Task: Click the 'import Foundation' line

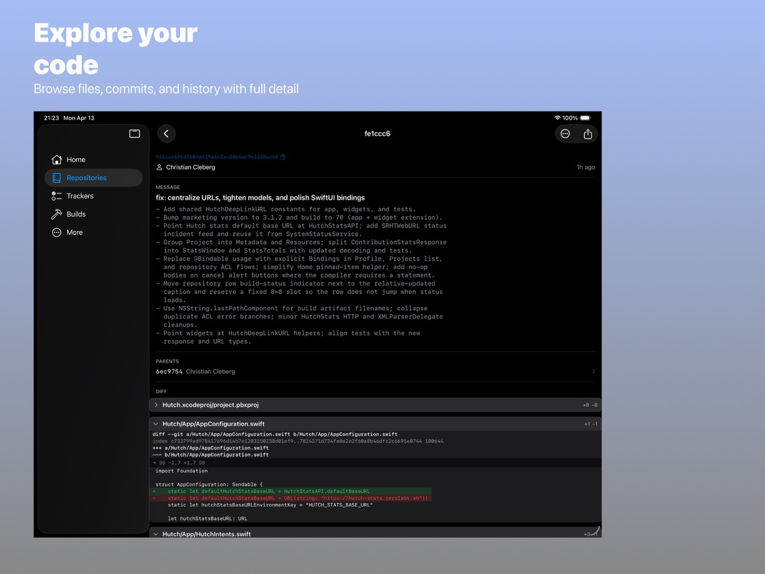Action: (x=181, y=471)
